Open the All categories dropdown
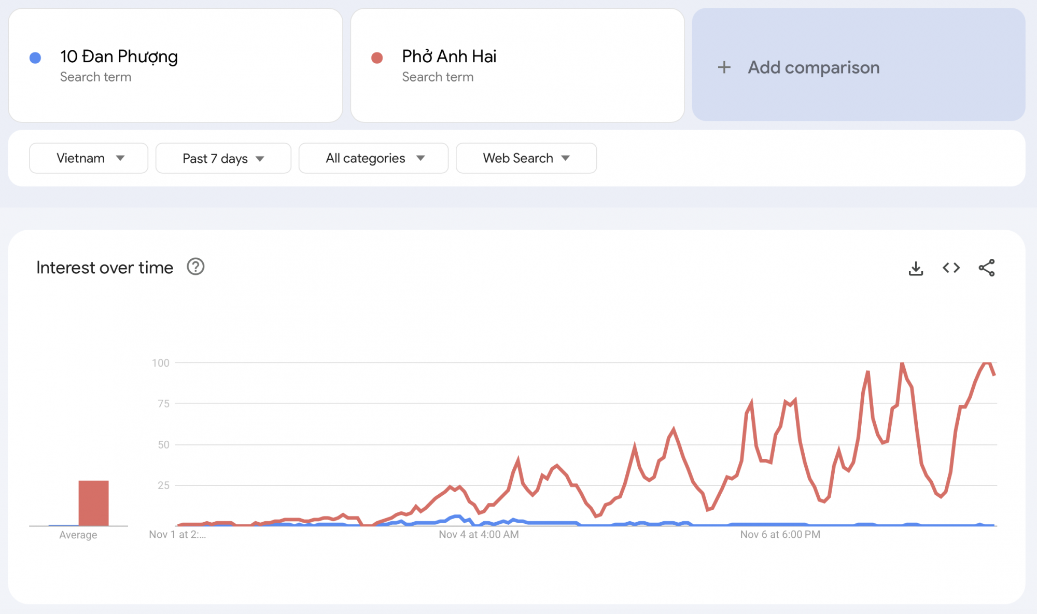Image resolution: width=1037 pixels, height=614 pixels. click(x=373, y=158)
